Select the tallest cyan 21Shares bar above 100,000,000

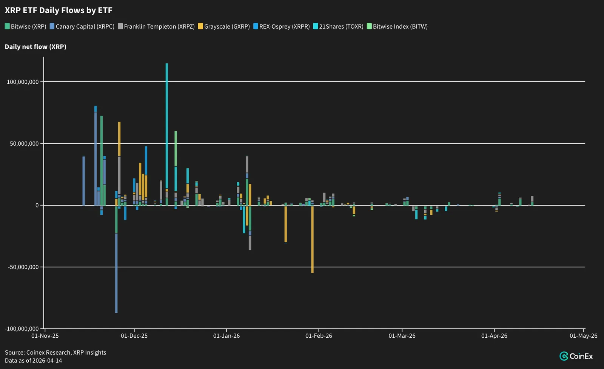tap(167, 126)
